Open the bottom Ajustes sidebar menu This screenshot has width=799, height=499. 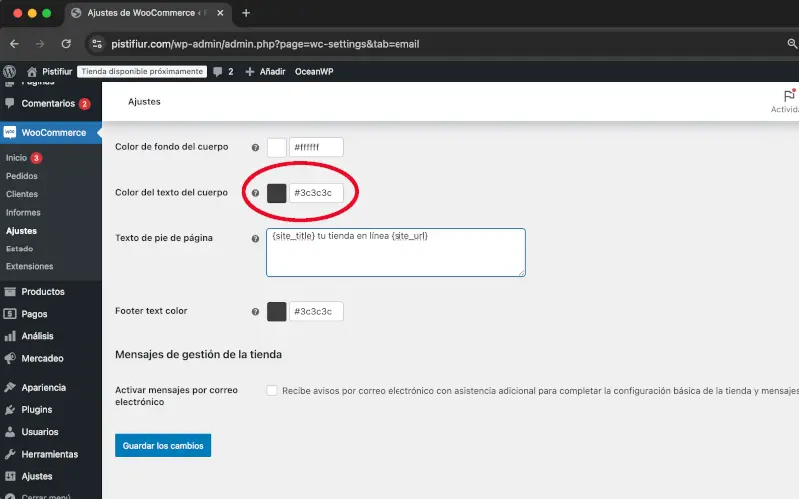click(37, 477)
